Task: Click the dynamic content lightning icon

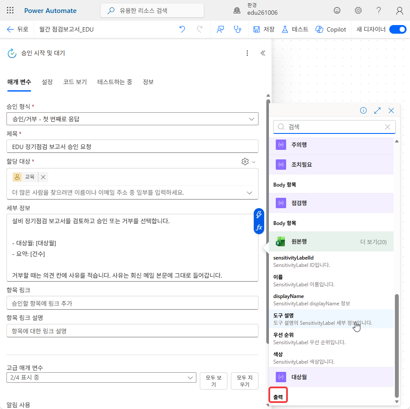Action: pos(259,215)
